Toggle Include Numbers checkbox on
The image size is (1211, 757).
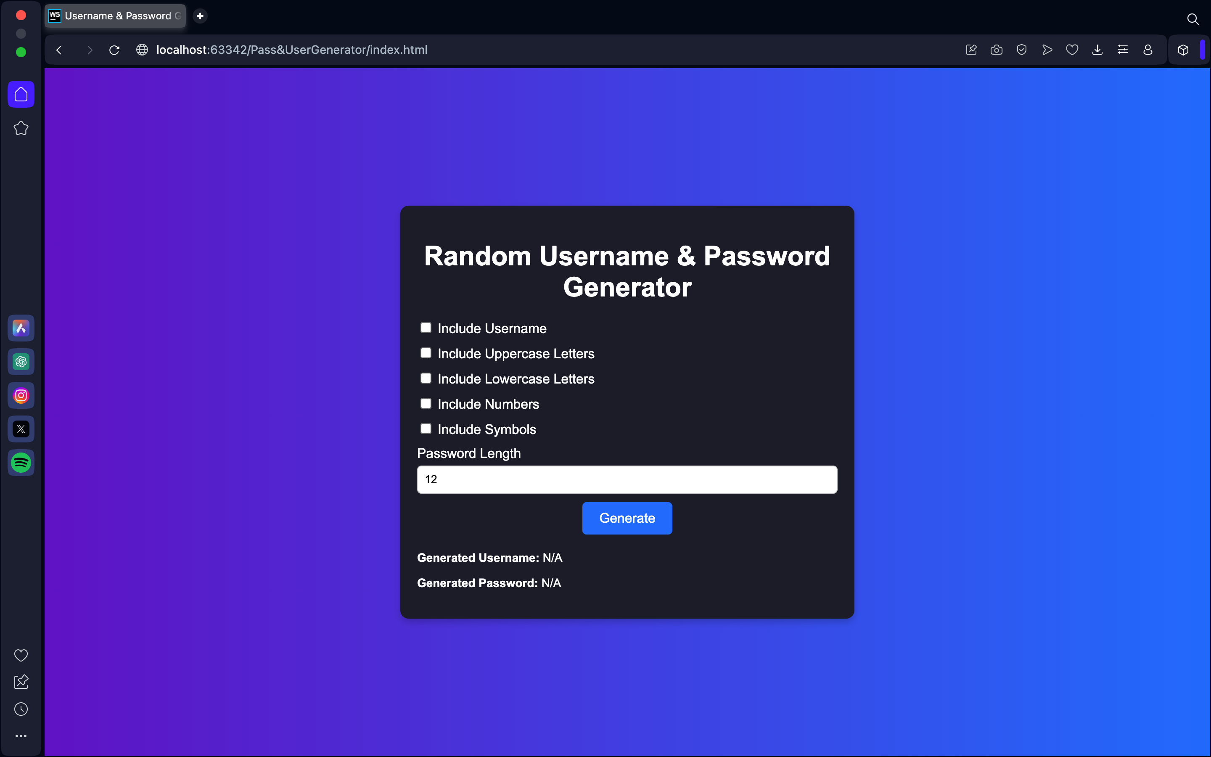pos(426,403)
